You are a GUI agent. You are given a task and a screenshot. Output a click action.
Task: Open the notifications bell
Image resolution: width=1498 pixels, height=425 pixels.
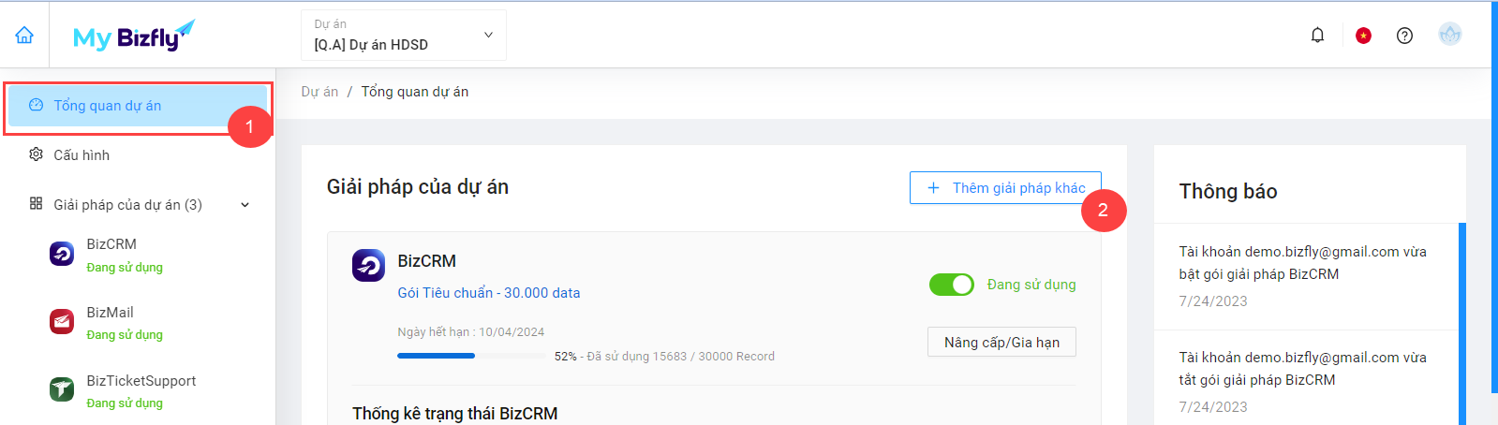[x=1317, y=36]
